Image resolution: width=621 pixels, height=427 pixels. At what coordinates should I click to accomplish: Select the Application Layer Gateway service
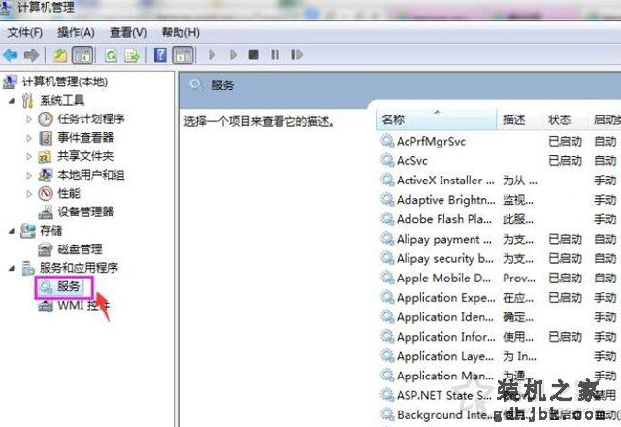point(445,356)
